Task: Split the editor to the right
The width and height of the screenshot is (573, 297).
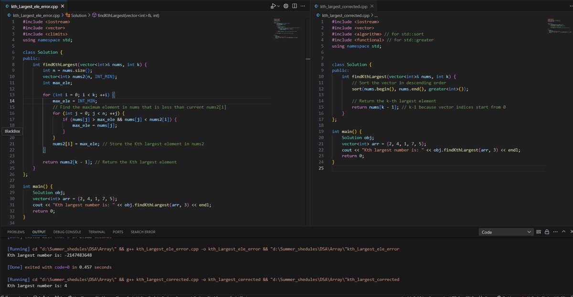Action: [295, 7]
